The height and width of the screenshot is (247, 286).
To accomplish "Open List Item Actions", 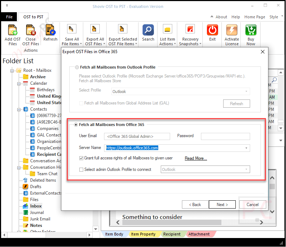I will click(x=168, y=35).
